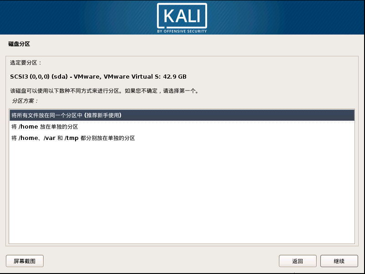365x274 pixels.
Task: Click the 磁盘分区 page heading
Action: point(19,44)
